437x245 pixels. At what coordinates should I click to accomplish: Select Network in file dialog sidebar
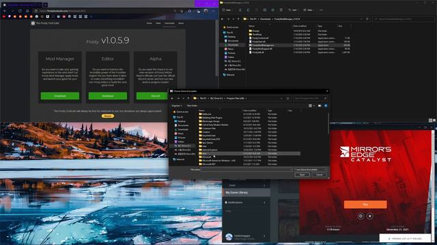[x=179, y=159]
